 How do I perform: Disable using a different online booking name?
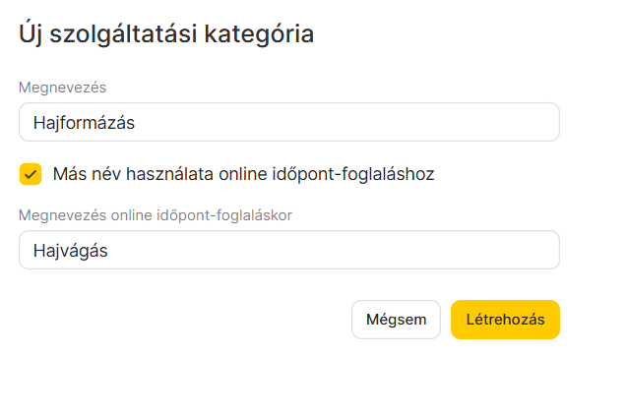point(31,174)
